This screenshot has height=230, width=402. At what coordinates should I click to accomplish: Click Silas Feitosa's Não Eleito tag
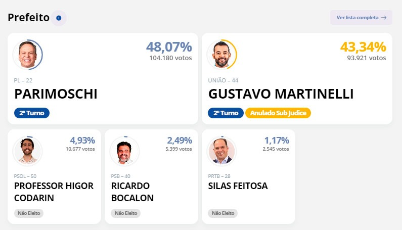click(x=223, y=213)
